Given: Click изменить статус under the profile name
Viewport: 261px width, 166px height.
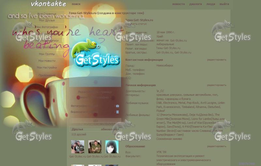Looking at the screenshot, I should click(136, 24).
